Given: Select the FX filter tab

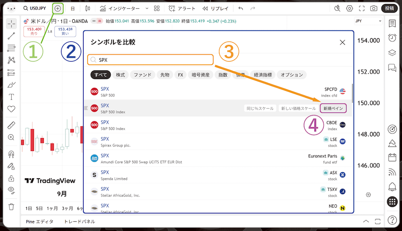Looking at the screenshot, I should [180, 75].
